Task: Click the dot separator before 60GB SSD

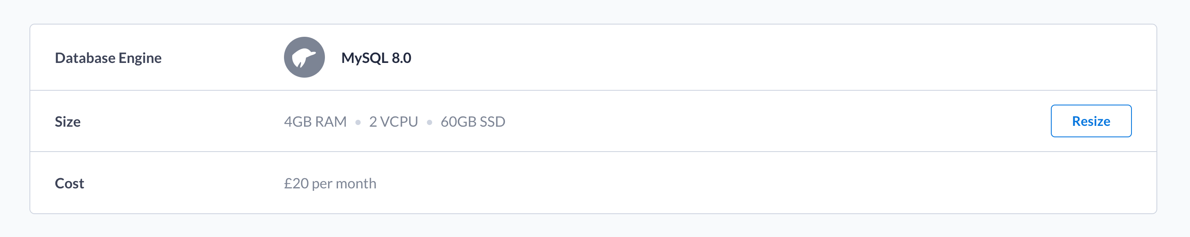Action: click(429, 122)
